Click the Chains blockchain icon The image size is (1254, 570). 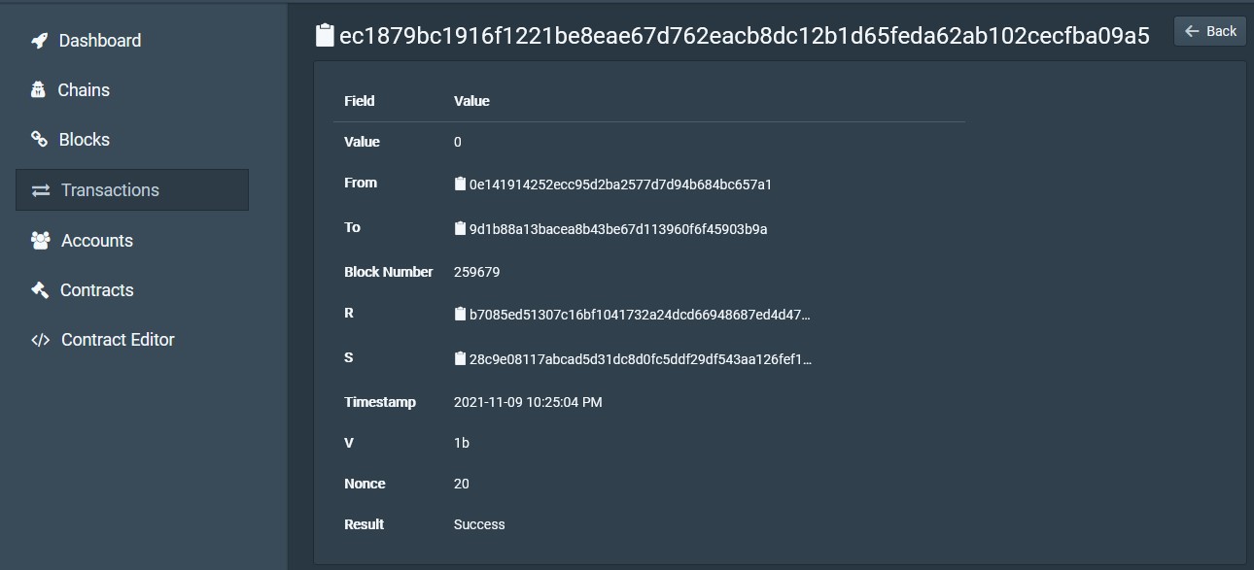40,89
